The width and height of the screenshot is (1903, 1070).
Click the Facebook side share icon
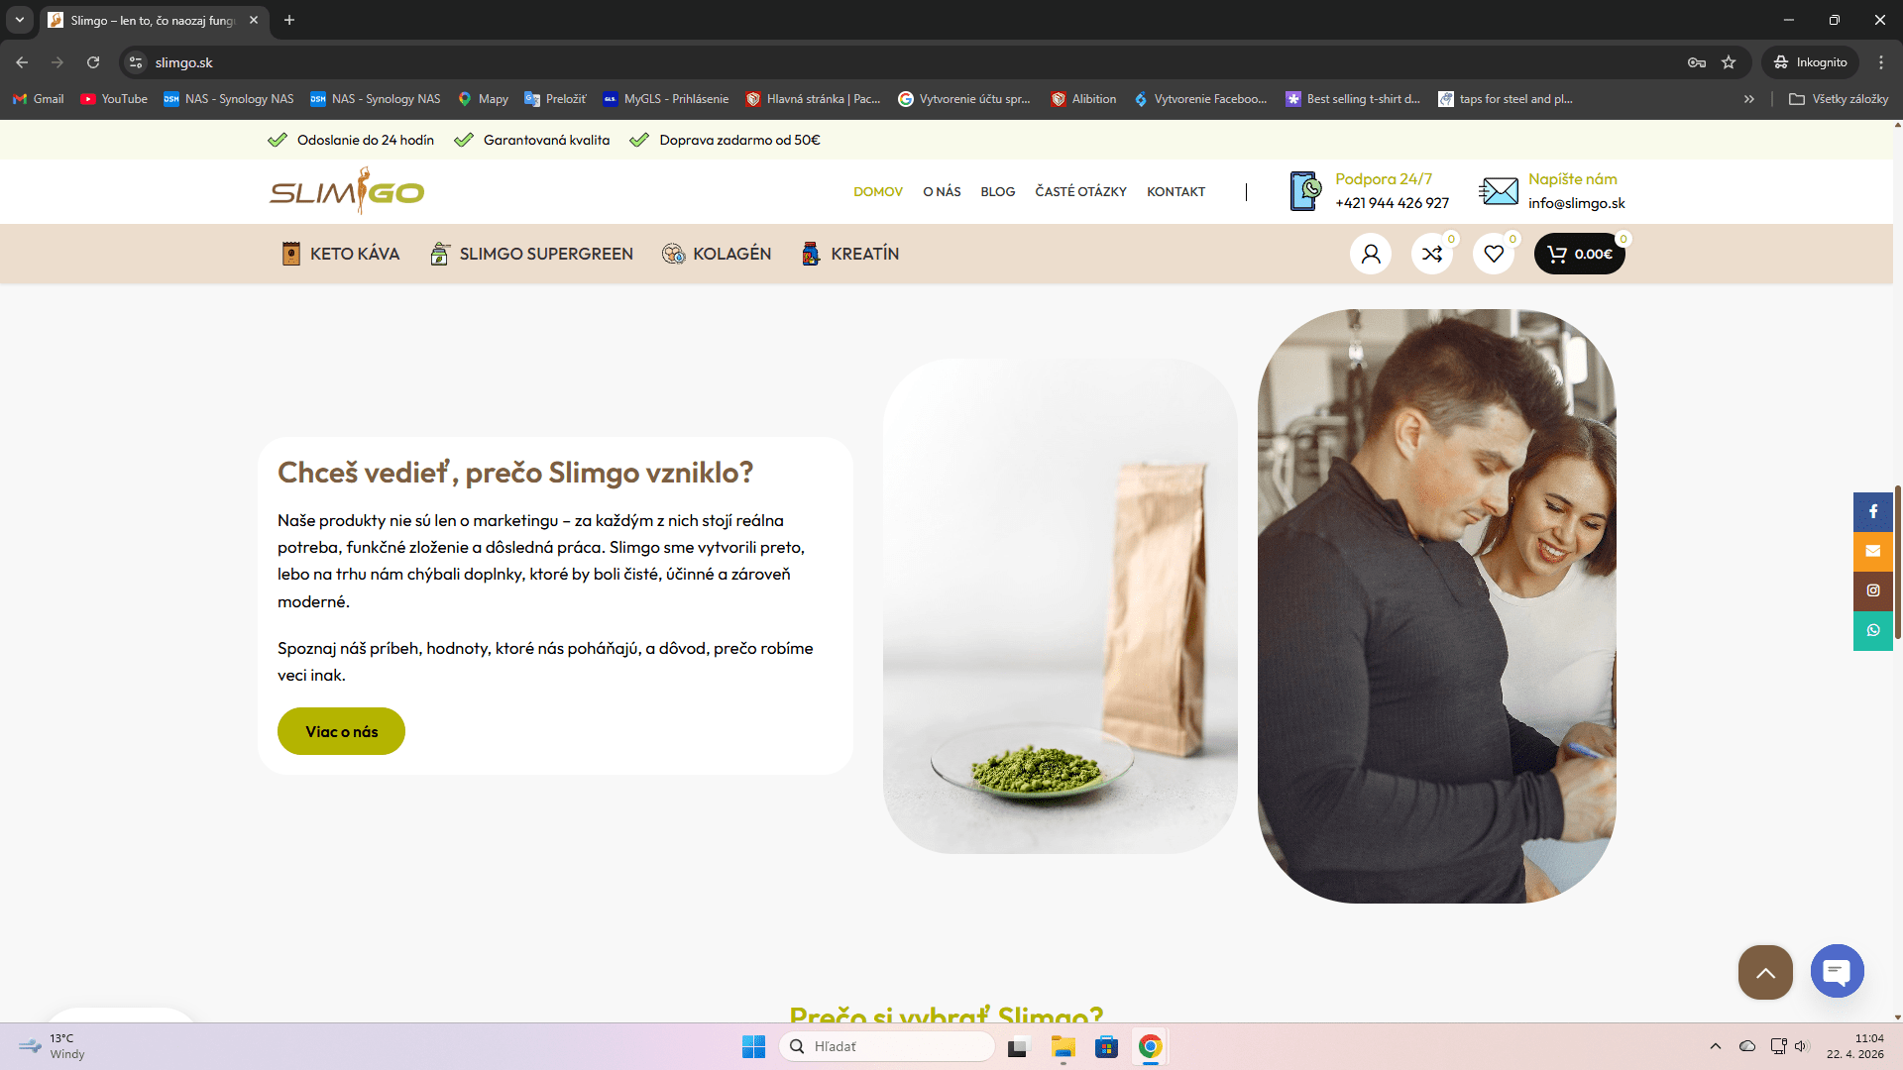[x=1872, y=511]
